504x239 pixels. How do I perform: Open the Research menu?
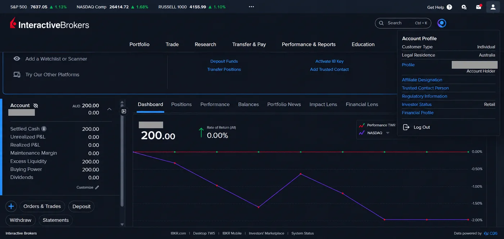click(205, 44)
